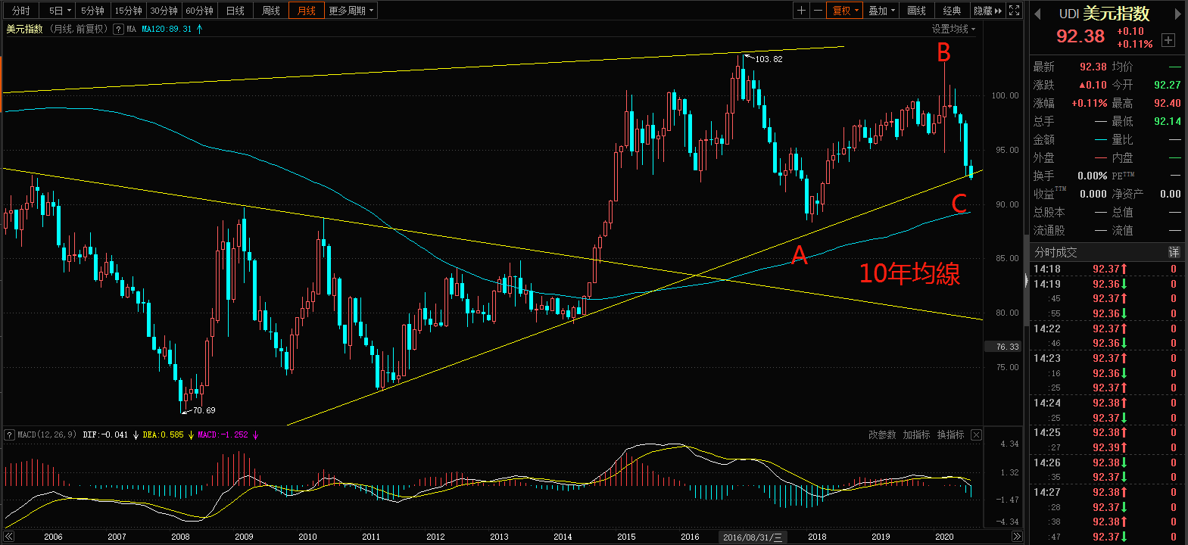Select the 周线 period tab

[271, 11]
